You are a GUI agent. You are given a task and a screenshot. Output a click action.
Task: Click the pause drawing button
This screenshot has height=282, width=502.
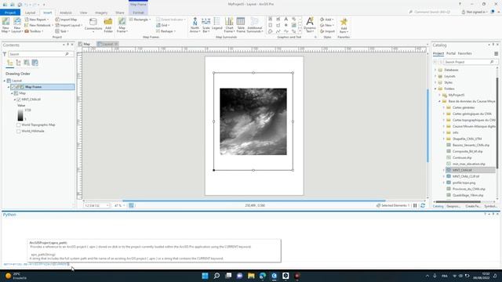415,205
